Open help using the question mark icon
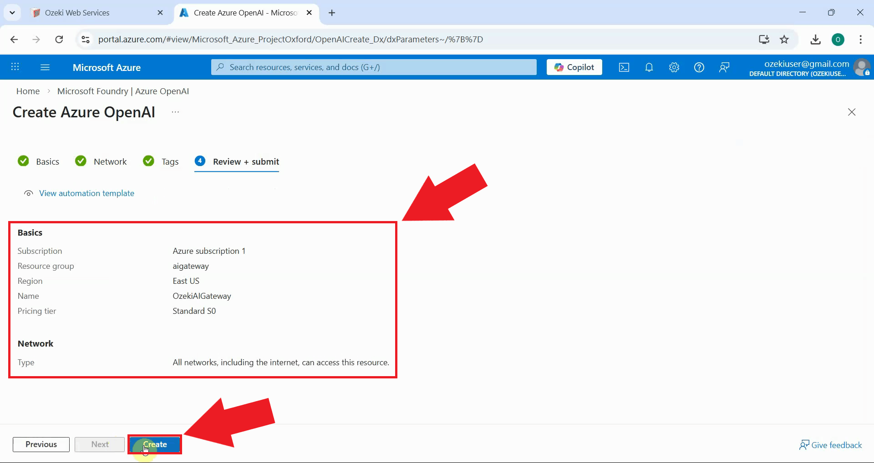 [699, 67]
